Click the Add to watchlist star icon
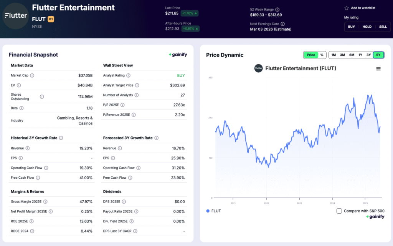This screenshot has height=246, width=393. pyautogui.click(x=346, y=7)
